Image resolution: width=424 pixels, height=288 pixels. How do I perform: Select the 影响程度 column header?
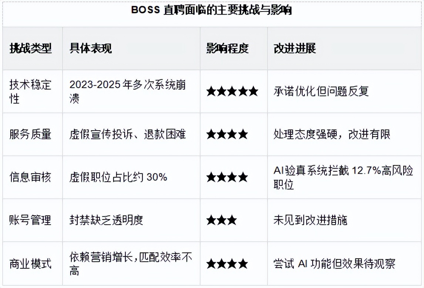pyautogui.click(x=228, y=48)
